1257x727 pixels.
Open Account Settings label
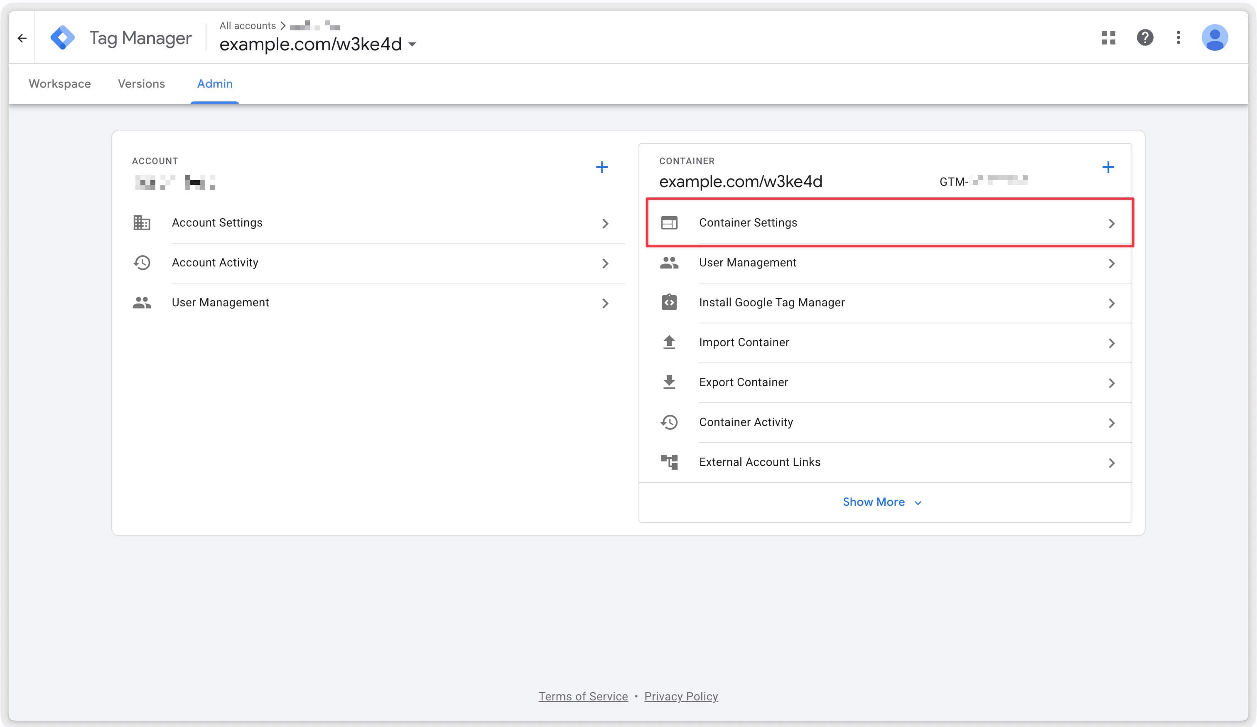pos(217,222)
